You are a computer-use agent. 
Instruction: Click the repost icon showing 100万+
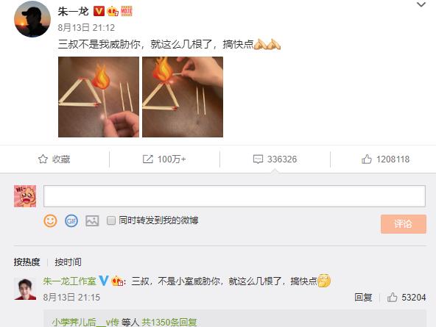point(147,159)
